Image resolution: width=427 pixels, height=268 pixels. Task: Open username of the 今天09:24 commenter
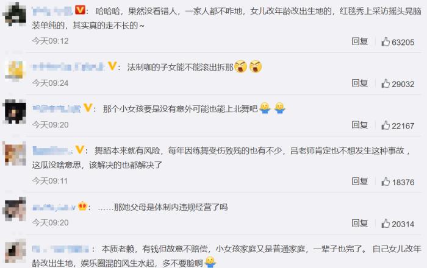click(68, 66)
